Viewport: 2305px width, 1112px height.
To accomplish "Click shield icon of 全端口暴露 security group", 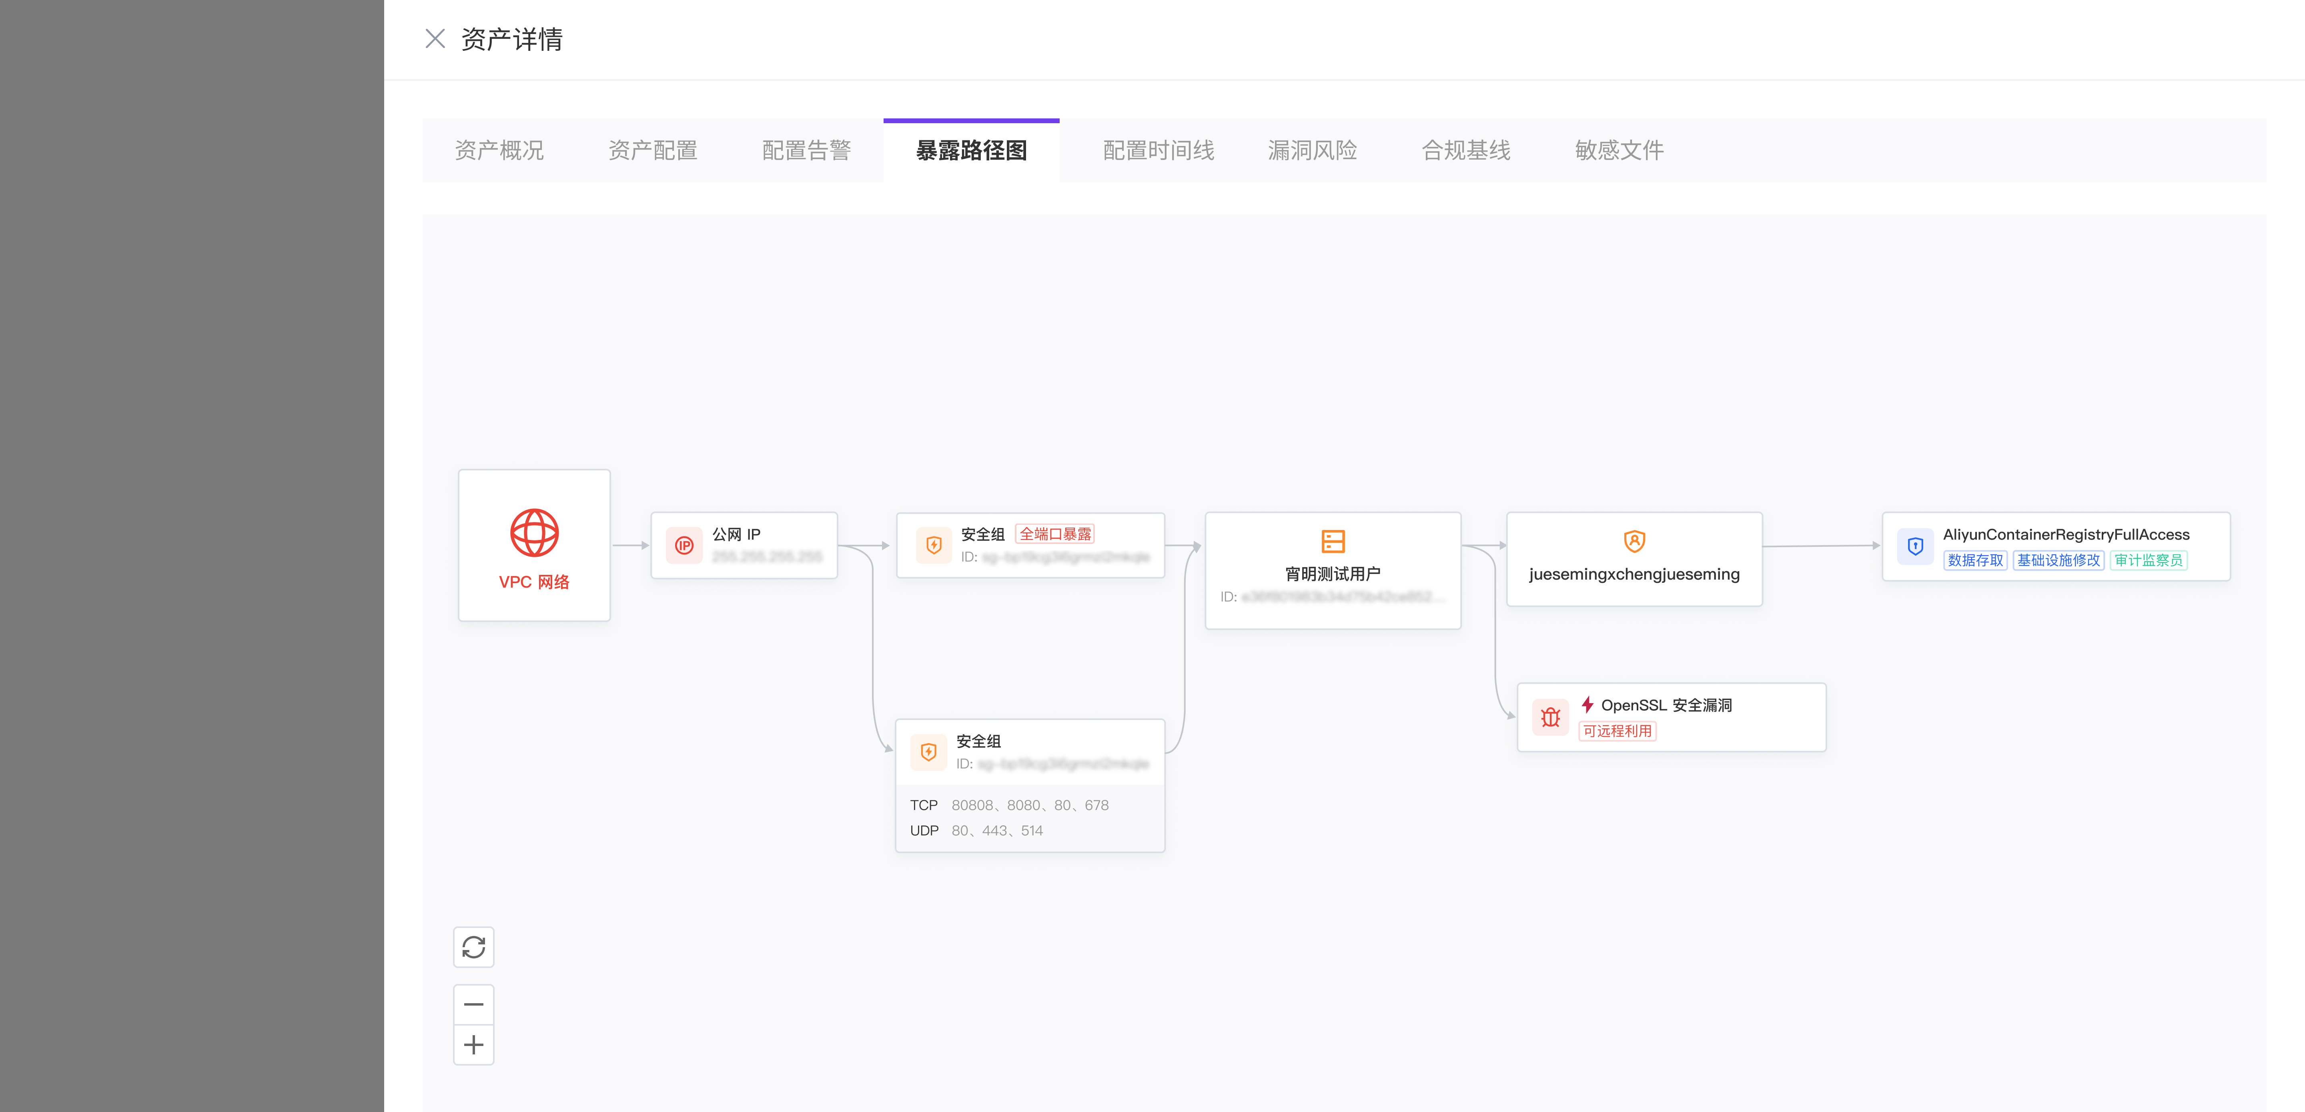I will click(933, 545).
